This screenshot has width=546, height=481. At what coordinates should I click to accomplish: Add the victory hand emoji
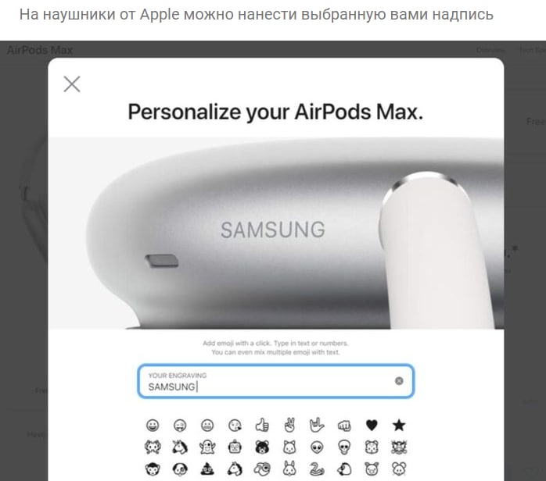[x=289, y=425]
